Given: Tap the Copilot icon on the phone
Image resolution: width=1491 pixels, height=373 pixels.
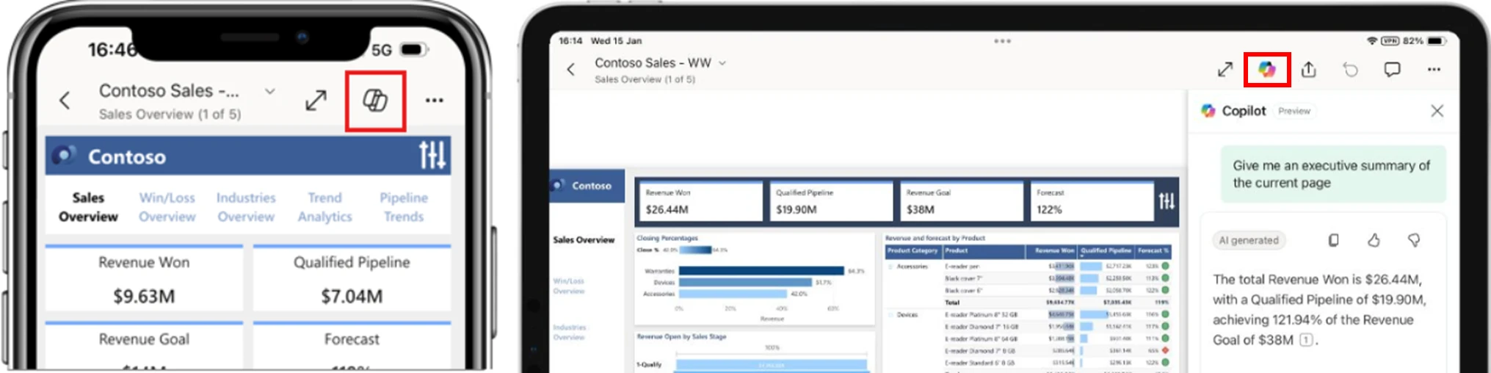Looking at the screenshot, I should pos(375,101).
